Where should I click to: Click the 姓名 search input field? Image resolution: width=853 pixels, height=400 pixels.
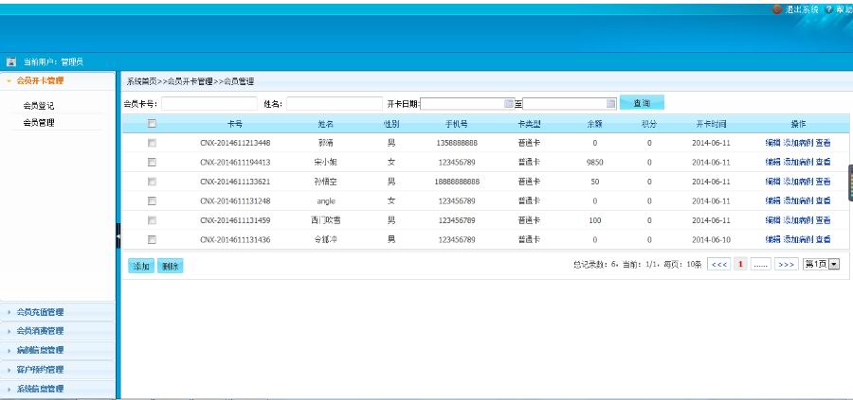tap(335, 103)
